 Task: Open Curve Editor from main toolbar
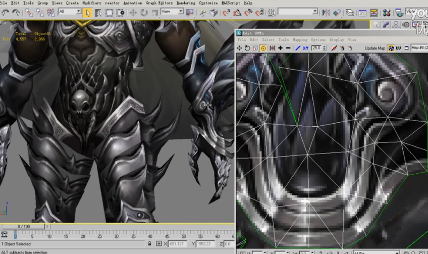point(362,13)
